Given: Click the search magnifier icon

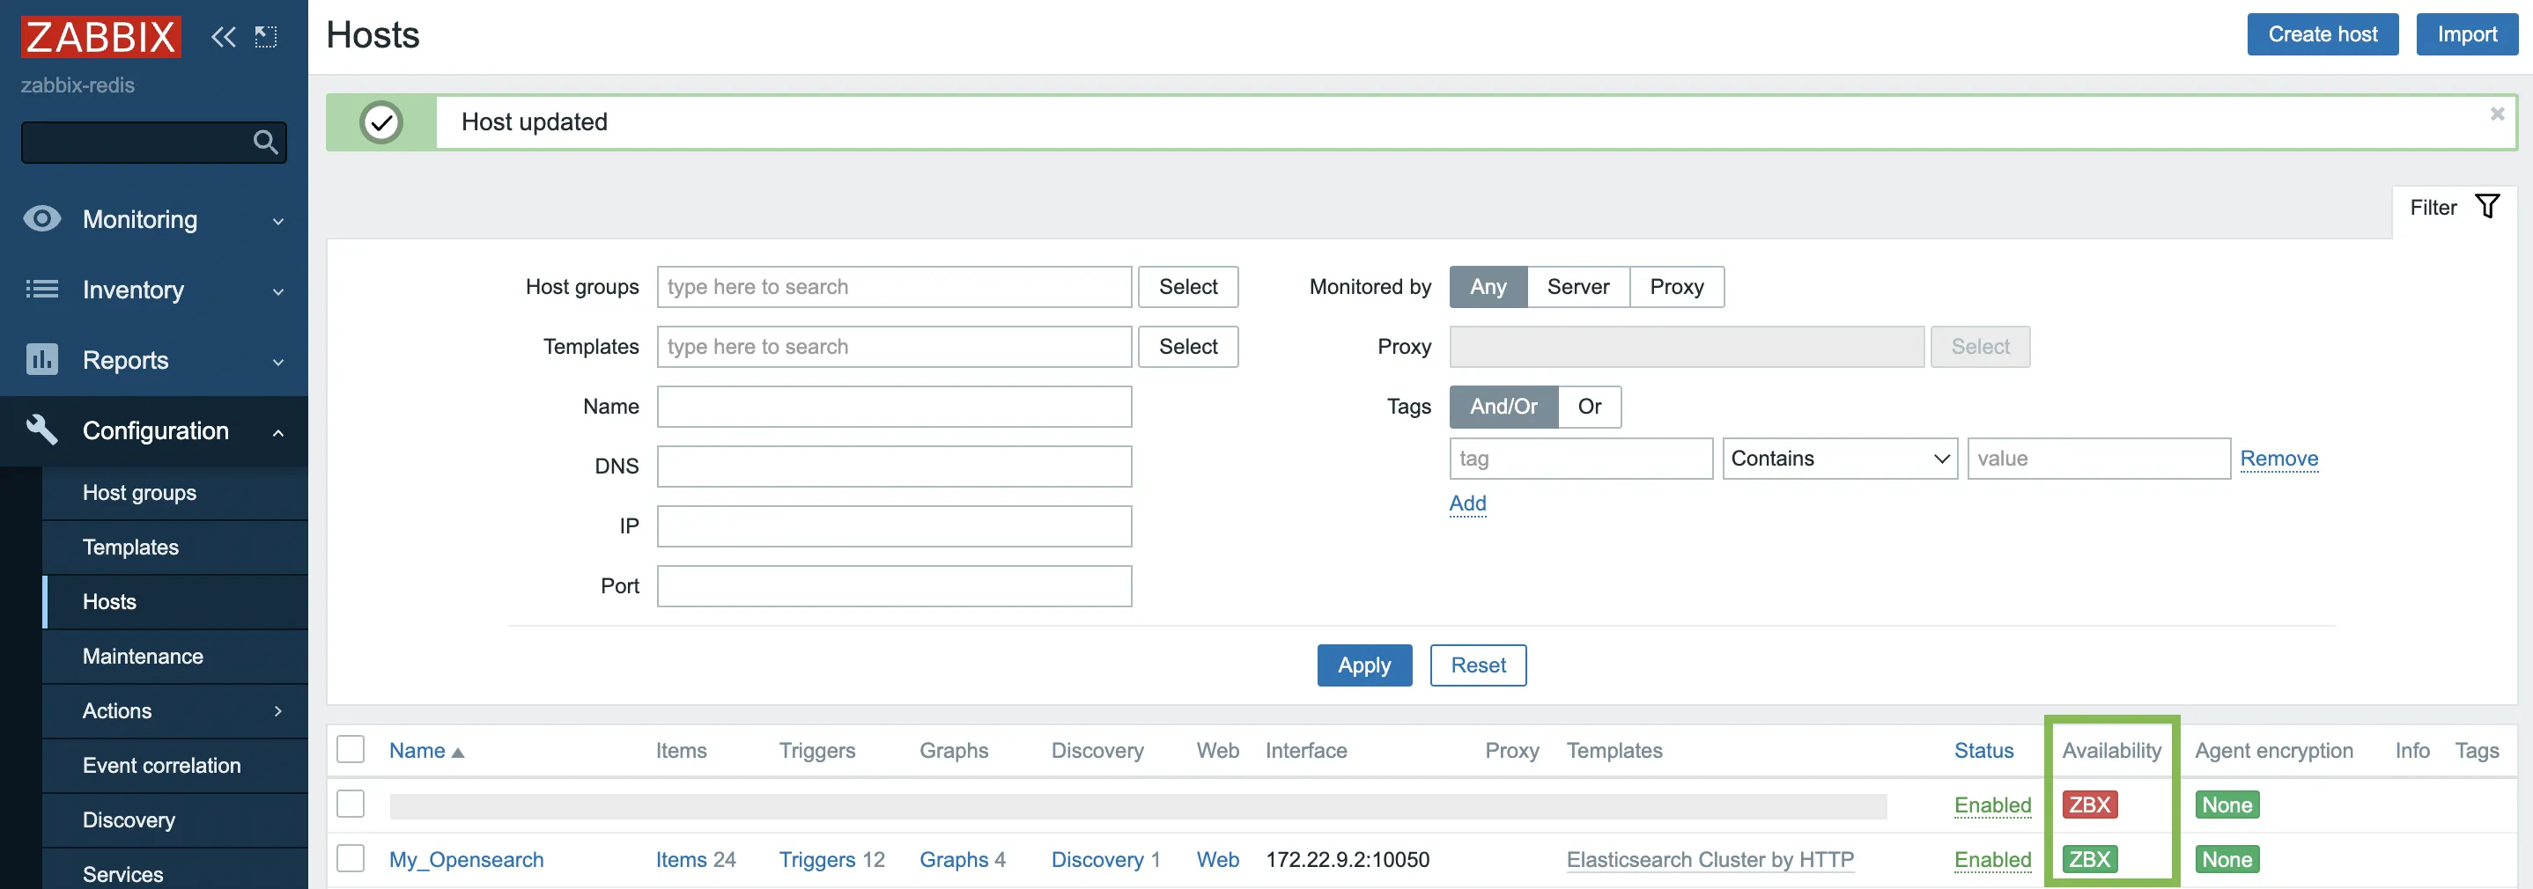Looking at the screenshot, I should point(264,143).
